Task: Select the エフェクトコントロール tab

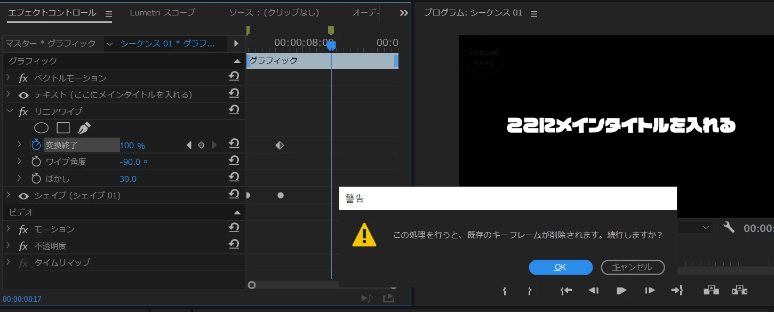Action: 52,12
